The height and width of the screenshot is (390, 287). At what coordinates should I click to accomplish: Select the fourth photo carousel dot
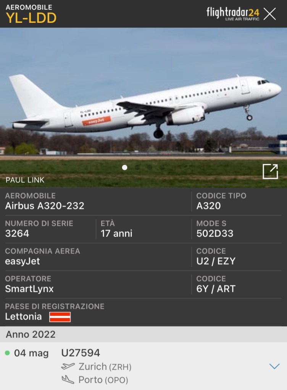click(162, 168)
